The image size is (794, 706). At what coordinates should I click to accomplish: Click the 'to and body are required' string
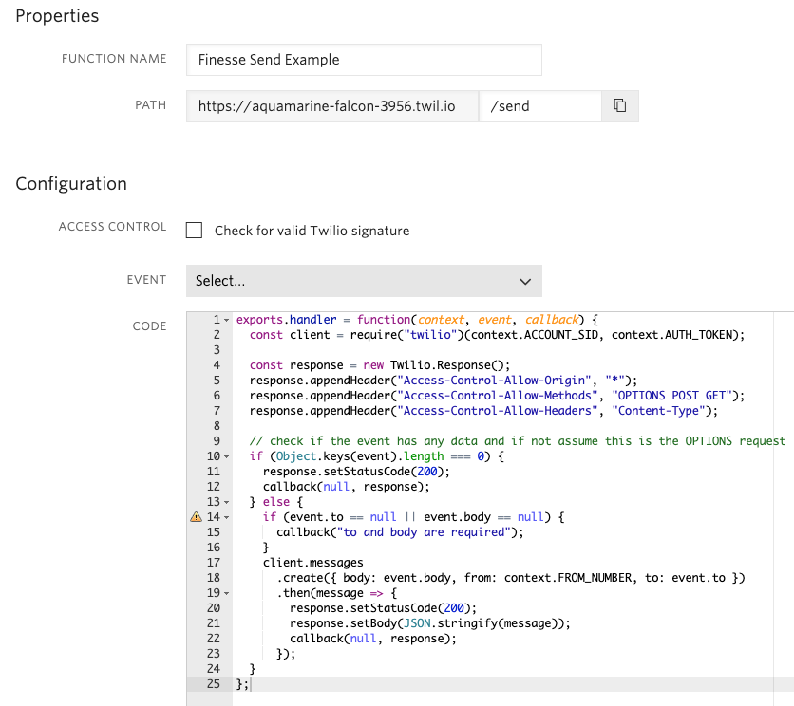pos(425,532)
